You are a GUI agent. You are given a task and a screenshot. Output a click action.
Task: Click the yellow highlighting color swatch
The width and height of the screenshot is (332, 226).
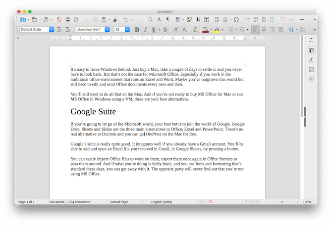217,30
